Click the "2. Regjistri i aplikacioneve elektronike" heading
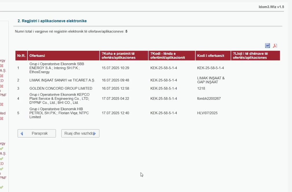292x192 pixels. pos(52,21)
